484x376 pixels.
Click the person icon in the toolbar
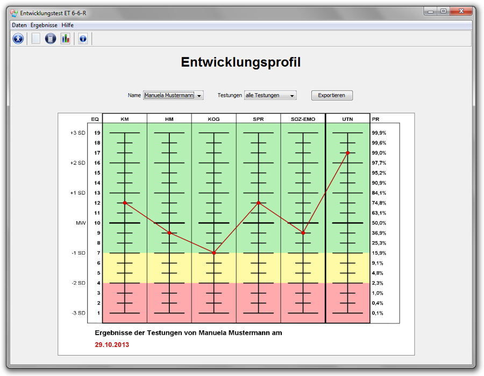(x=18, y=39)
